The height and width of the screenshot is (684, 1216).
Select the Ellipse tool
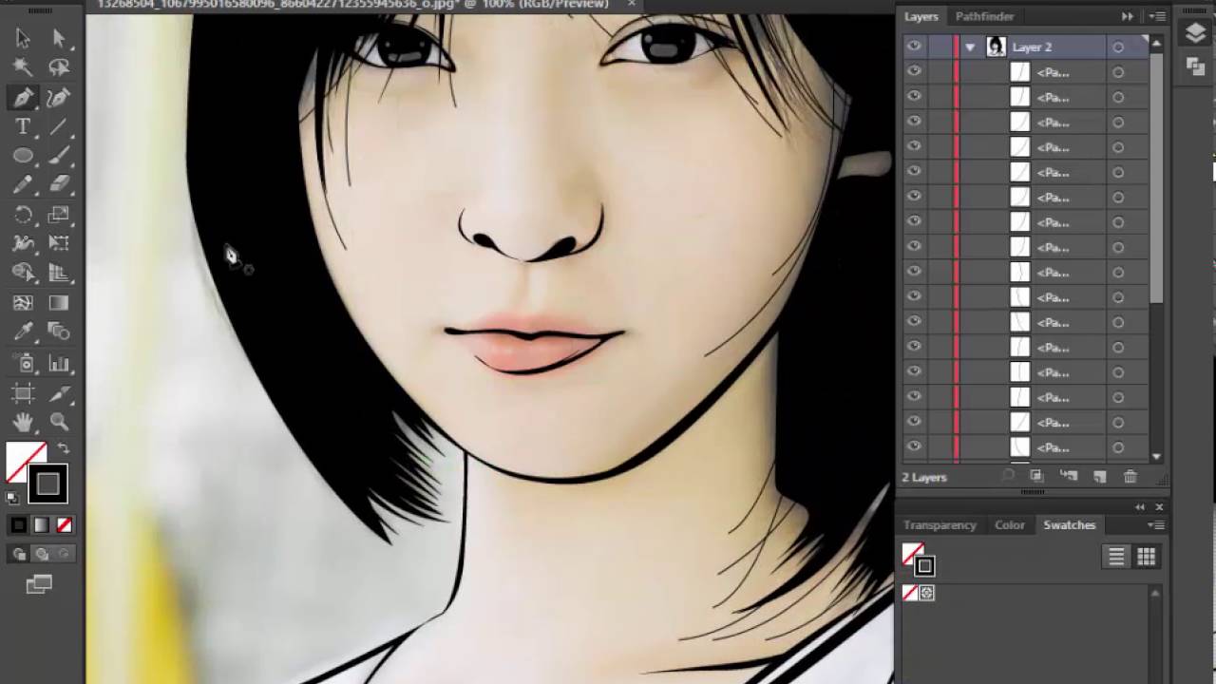tap(23, 156)
